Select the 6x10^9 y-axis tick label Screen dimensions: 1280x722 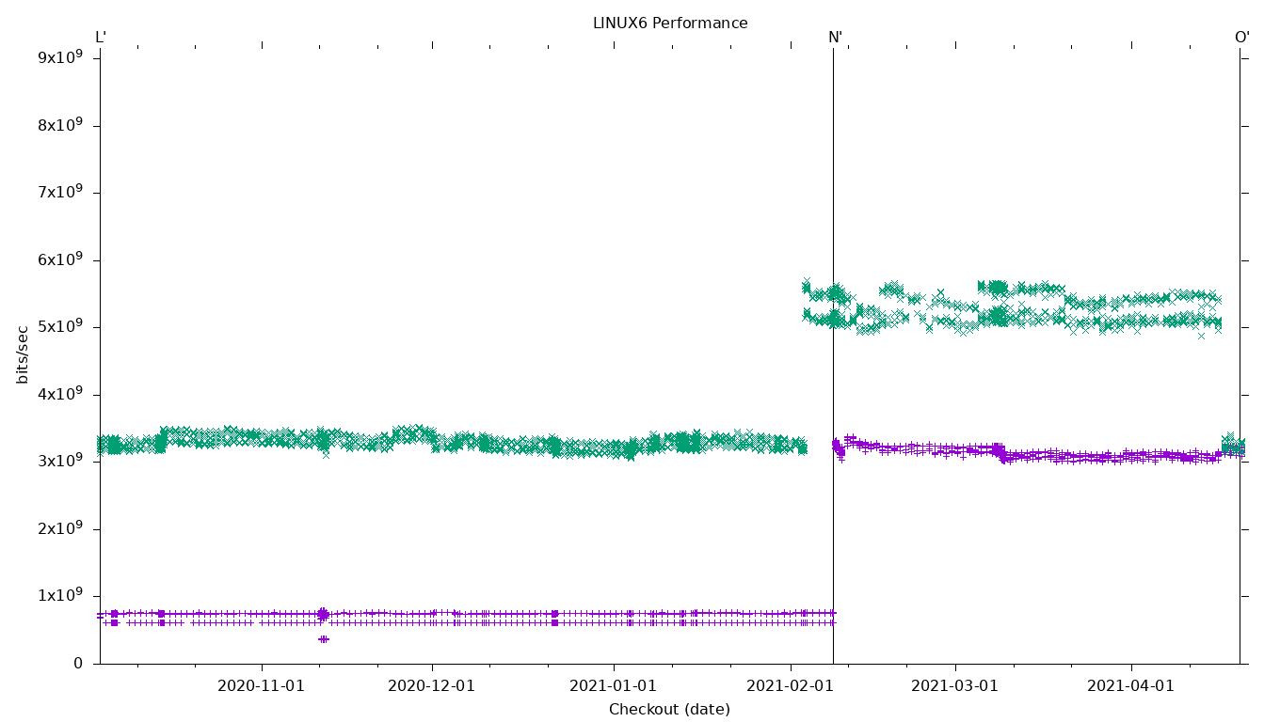pos(60,259)
